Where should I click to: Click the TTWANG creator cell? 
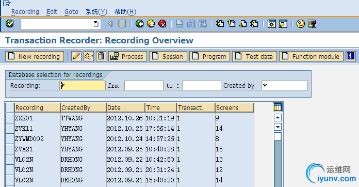coord(84,118)
